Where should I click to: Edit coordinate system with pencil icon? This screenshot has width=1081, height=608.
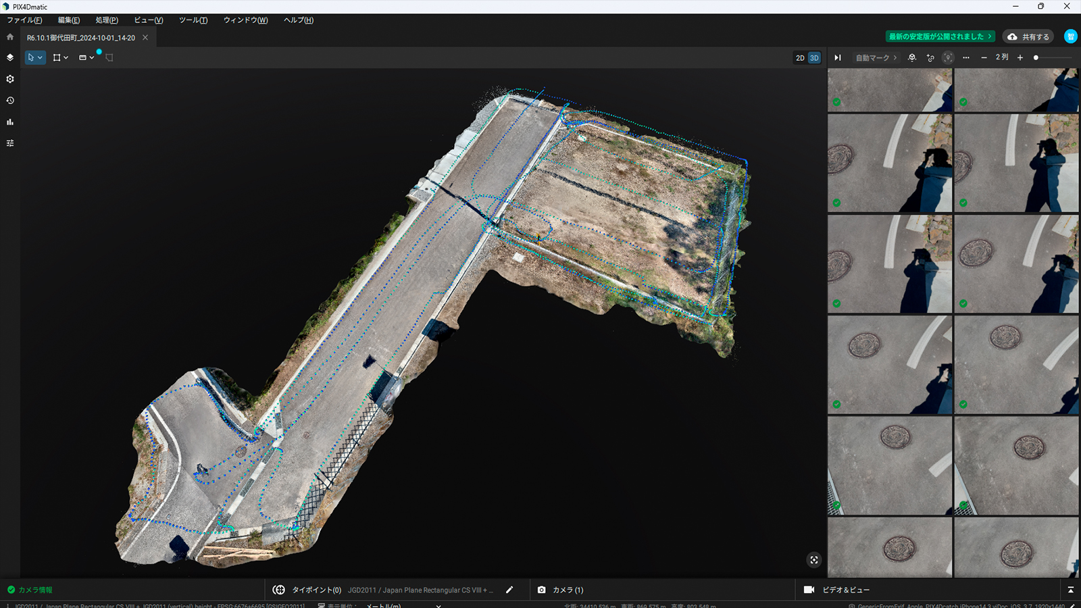pyautogui.click(x=509, y=590)
